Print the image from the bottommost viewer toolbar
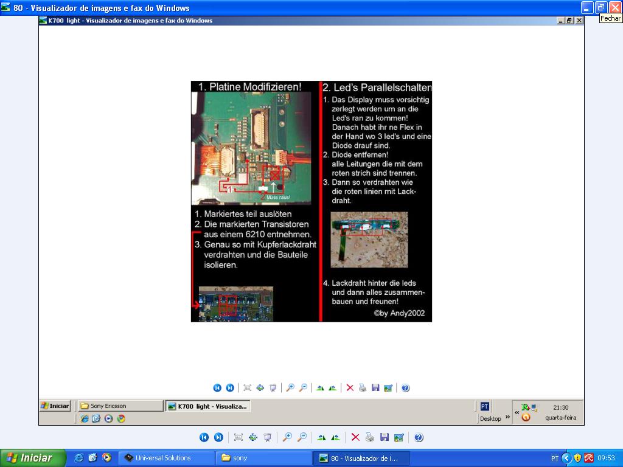 click(370, 437)
